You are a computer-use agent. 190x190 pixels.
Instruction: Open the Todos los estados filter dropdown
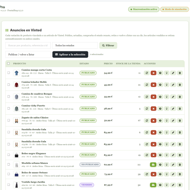pos(75,45)
